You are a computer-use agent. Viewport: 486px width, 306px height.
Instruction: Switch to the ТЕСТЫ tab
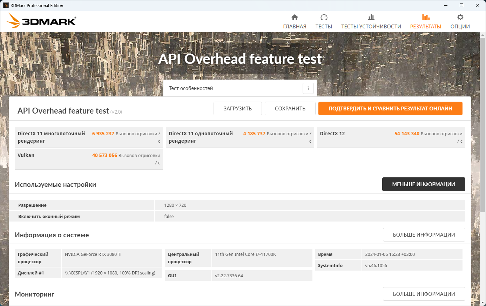pyautogui.click(x=324, y=27)
